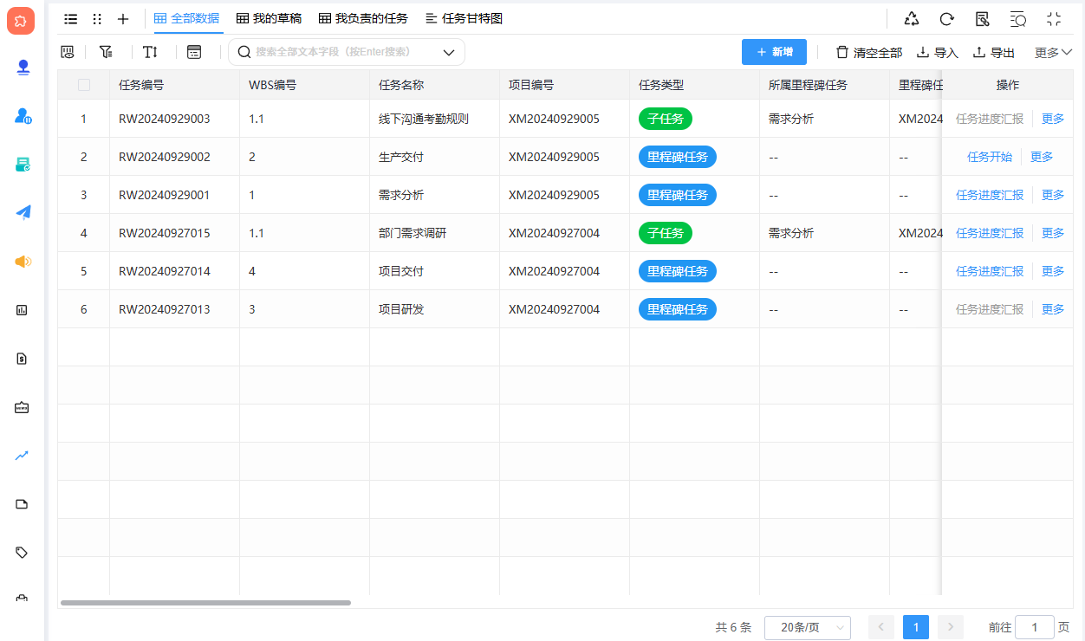Toggle the select-all checkbox in table header

[84, 85]
